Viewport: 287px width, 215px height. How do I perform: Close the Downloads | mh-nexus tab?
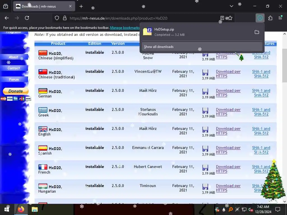[70, 6]
